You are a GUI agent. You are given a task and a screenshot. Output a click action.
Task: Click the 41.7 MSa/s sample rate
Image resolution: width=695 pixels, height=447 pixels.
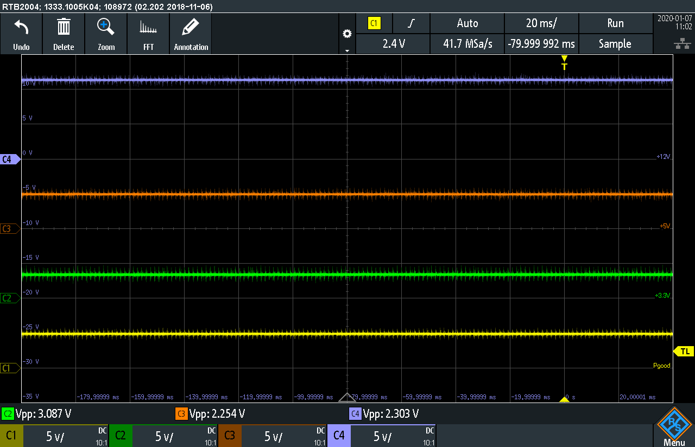click(467, 44)
